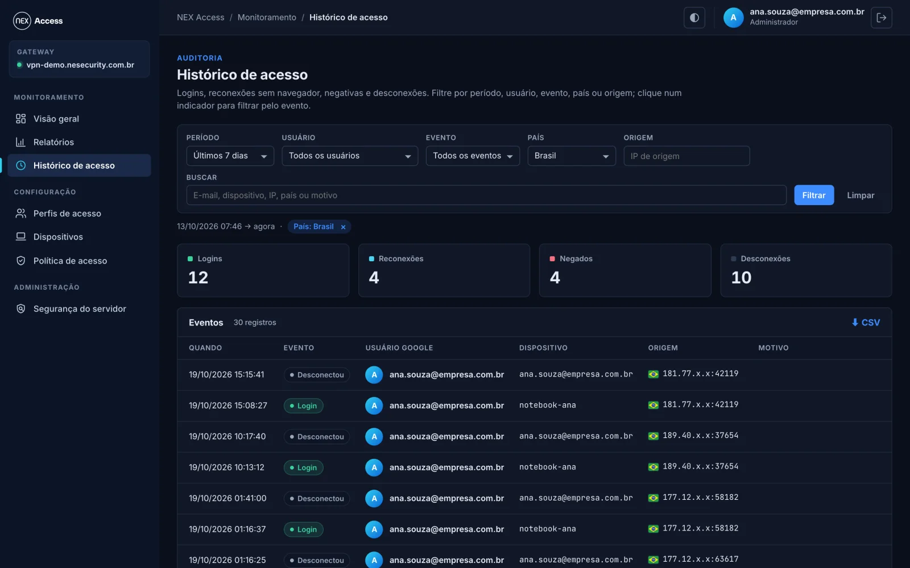Image resolution: width=910 pixels, height=568 pixels.
Task: Open Segurança do servidor page
Action: 79,309
